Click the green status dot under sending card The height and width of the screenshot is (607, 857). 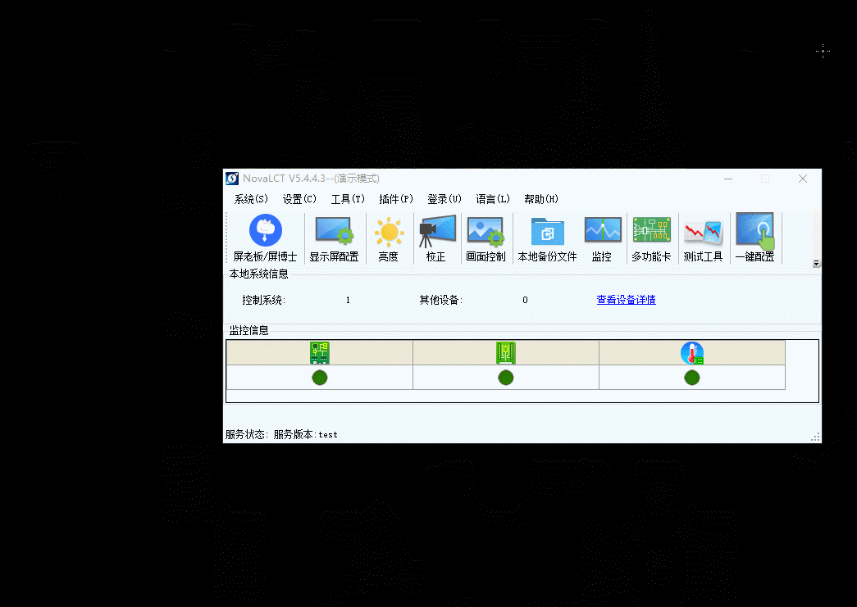(x=320, y=377)
